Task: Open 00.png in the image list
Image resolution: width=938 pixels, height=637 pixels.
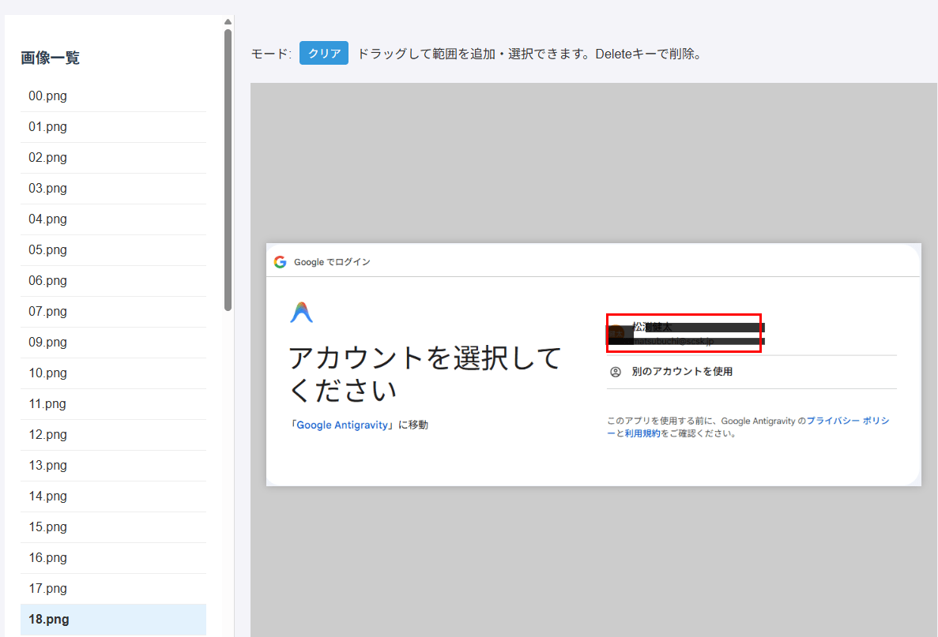Action: (x=48, y=96)
